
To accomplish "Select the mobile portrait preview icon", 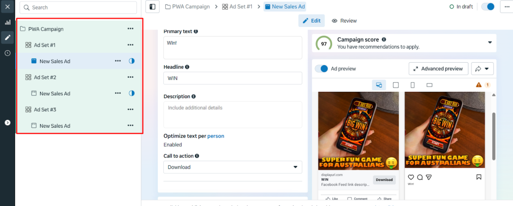I will (412, 85).
